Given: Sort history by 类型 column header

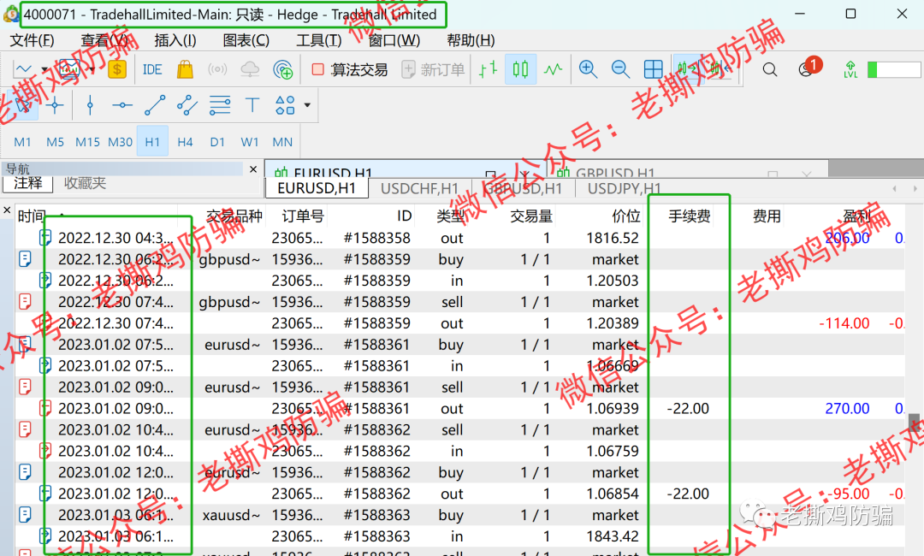Looking at the screenshot, I should 450,216.
